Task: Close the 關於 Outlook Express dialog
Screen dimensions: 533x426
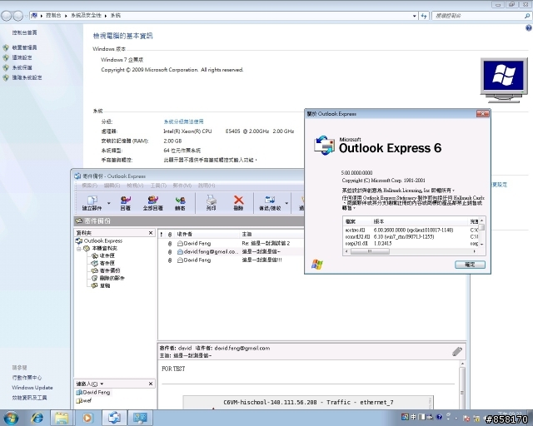Action: coord(483,114)
